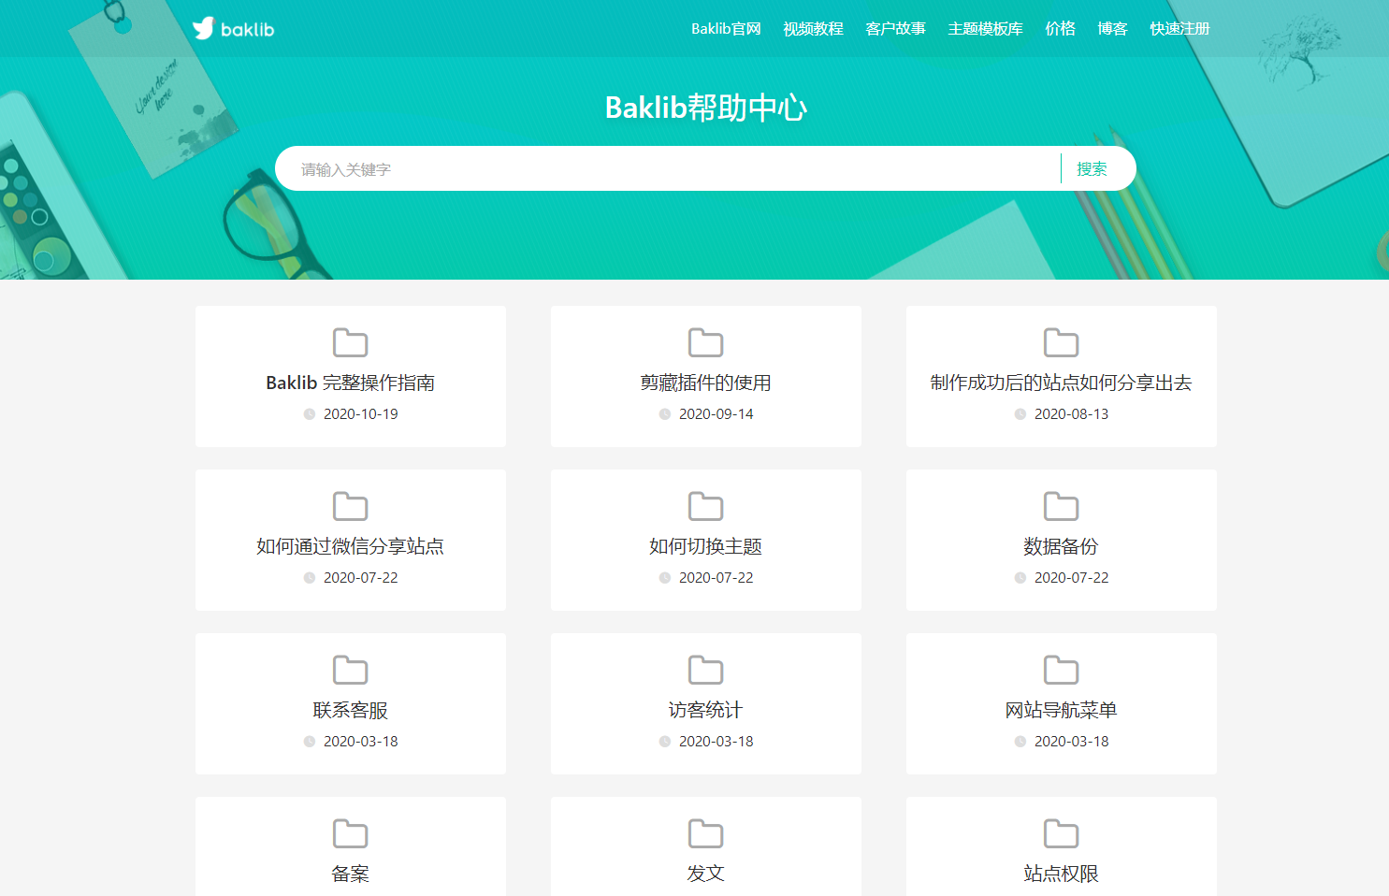This screenshot has width=1389, height=896.
Task: Click the 搜索 search button
Action: pos(1092,169)
